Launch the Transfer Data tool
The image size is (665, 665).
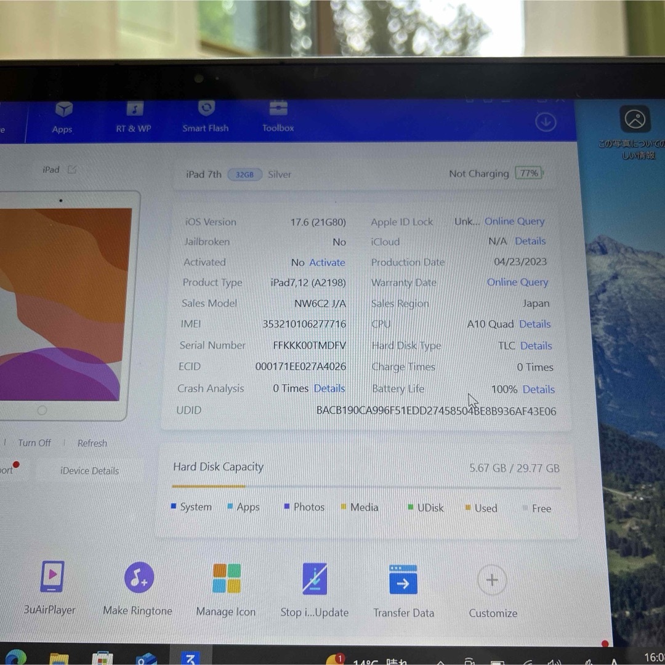click(x=403, y=591)
